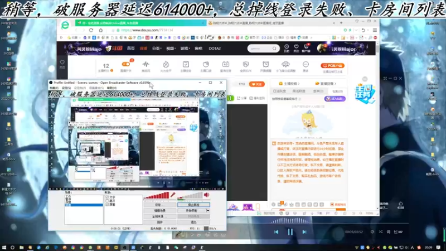
Task: Click the AD star-sea task icon
Action: click(226, 64)
